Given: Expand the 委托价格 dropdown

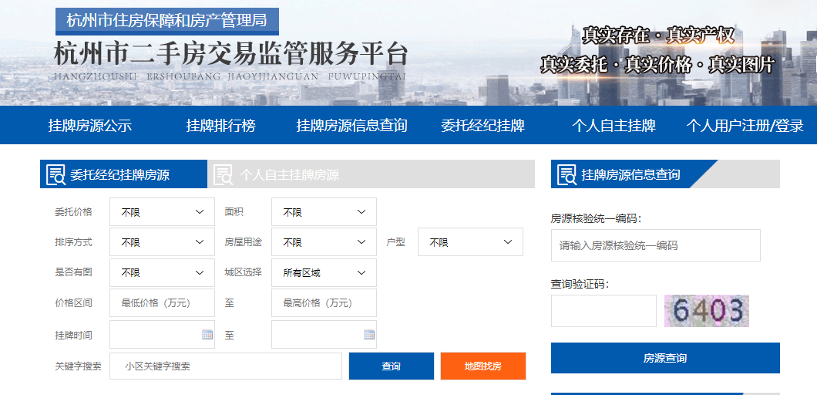Looking at the screenshot, I should pos(162,212).
